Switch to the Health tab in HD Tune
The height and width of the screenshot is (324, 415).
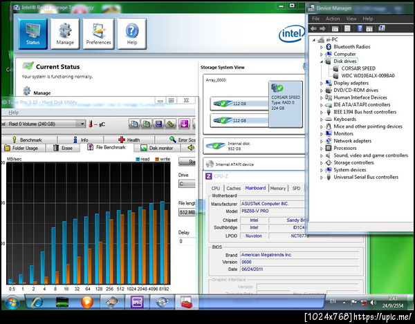coord(129,140)
